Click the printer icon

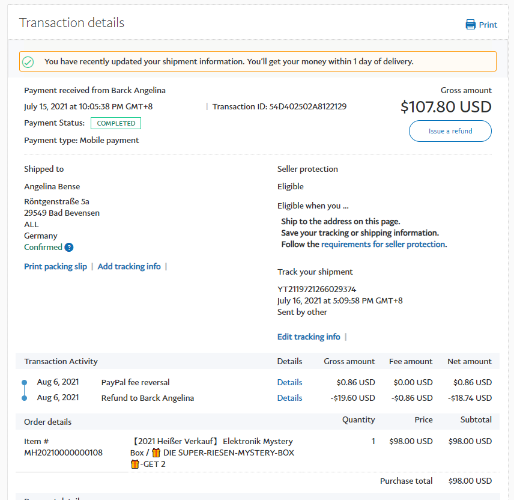471,25
